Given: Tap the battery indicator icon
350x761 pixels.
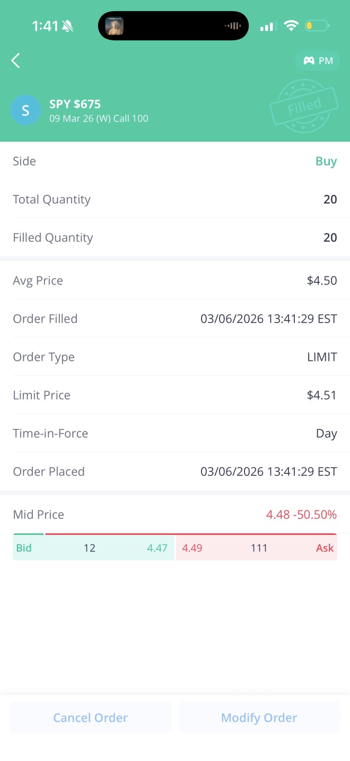Looking at the screenshot, I should click(x=318, y=25).
